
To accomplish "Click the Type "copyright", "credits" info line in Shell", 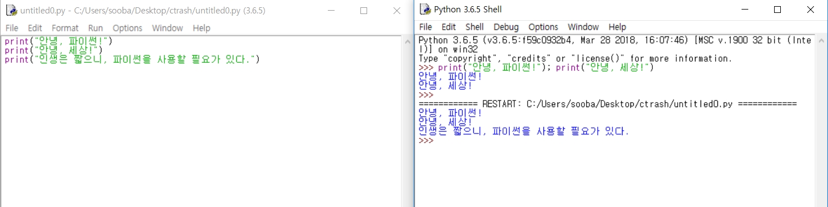I will tap(575, 59).
